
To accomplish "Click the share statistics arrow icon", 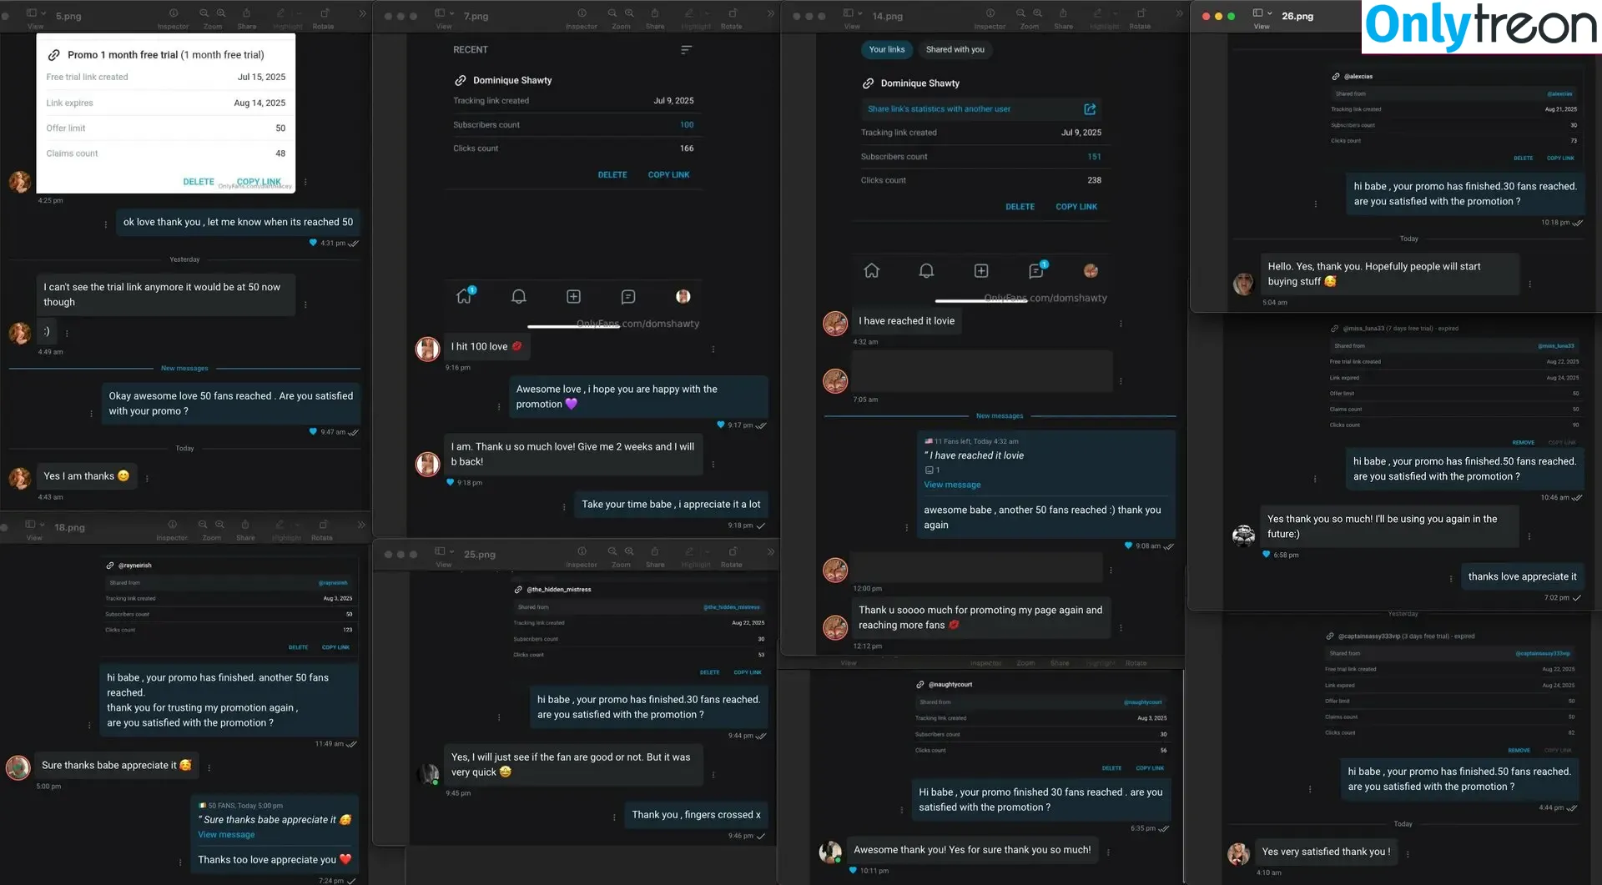I will coord(1090,109).
